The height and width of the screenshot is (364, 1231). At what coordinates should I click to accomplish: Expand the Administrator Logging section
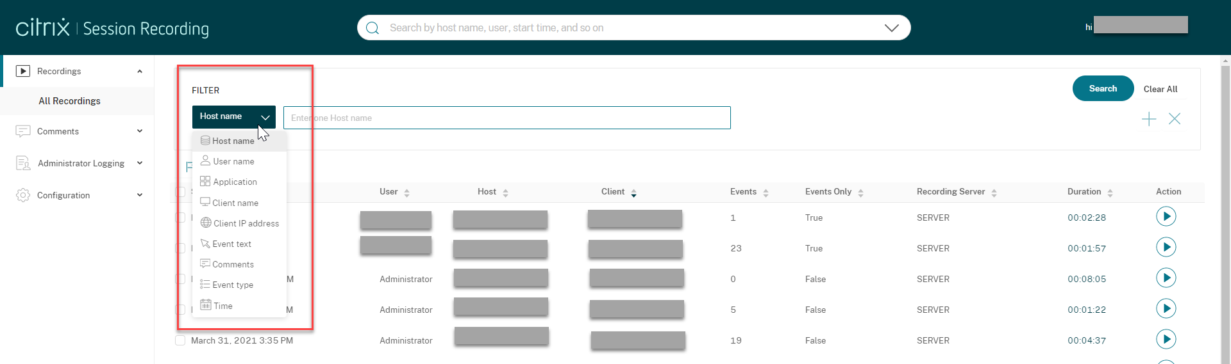point(140,163)
